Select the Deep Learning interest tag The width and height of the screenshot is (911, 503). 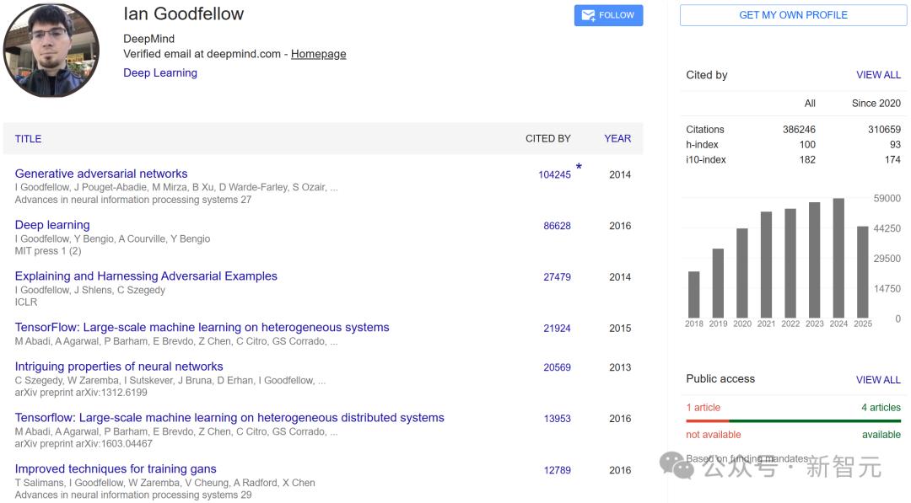160,73
